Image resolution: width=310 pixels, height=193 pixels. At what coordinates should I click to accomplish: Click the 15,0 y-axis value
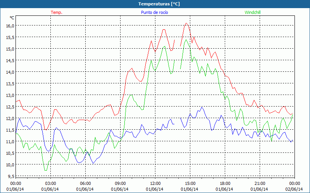pyautogui.click(x=10, y=49)
